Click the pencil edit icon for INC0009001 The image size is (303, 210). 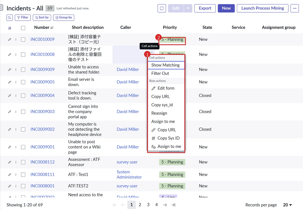point(10,147)
